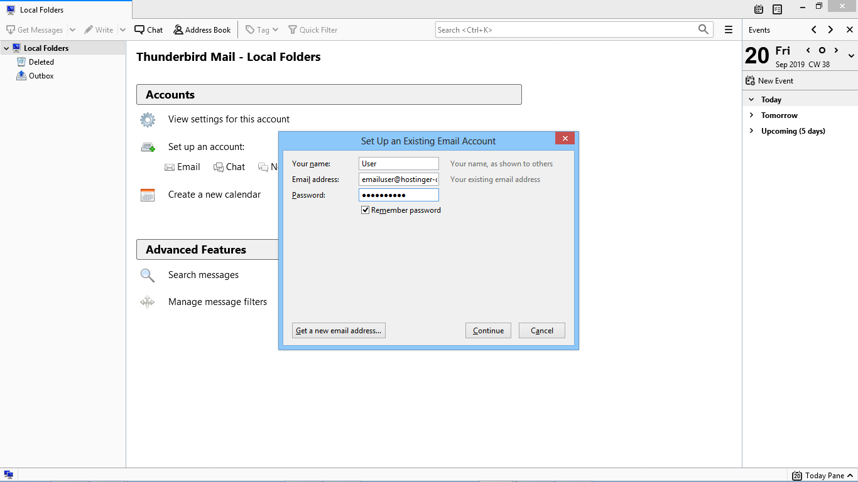
Task: Collapse the Today events section
Action: [x=751, y=100]
